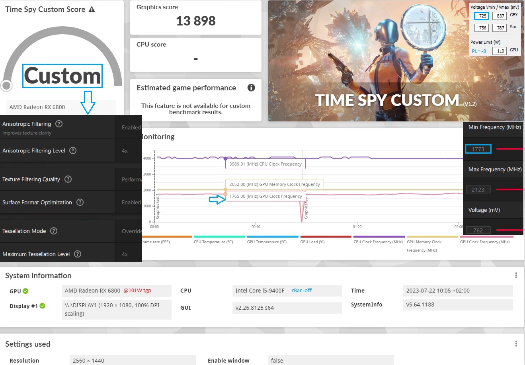This screenshot has height=365, width=525.
Task: Click the Max Frequency value box 2123
Action: pos(478,189)
